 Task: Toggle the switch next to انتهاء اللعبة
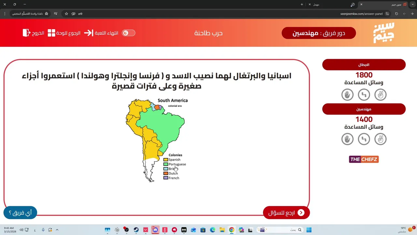point(128,33)
